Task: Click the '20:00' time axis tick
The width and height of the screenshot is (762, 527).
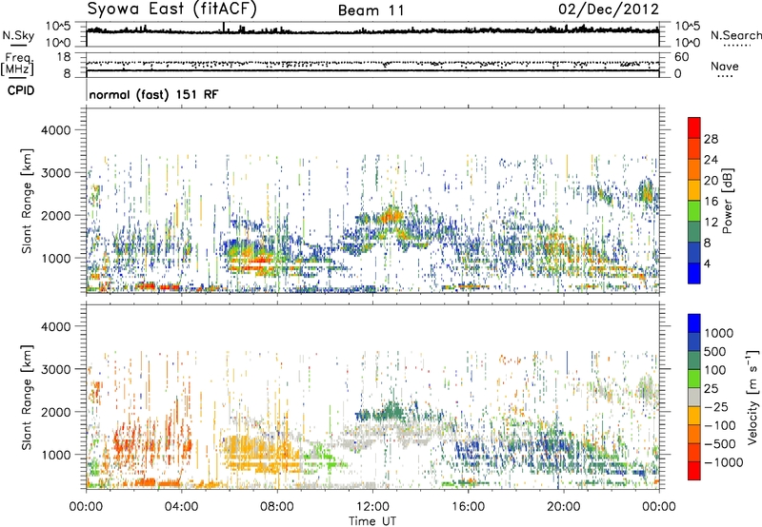Action: pyautogui.click(x=564, y=507)
